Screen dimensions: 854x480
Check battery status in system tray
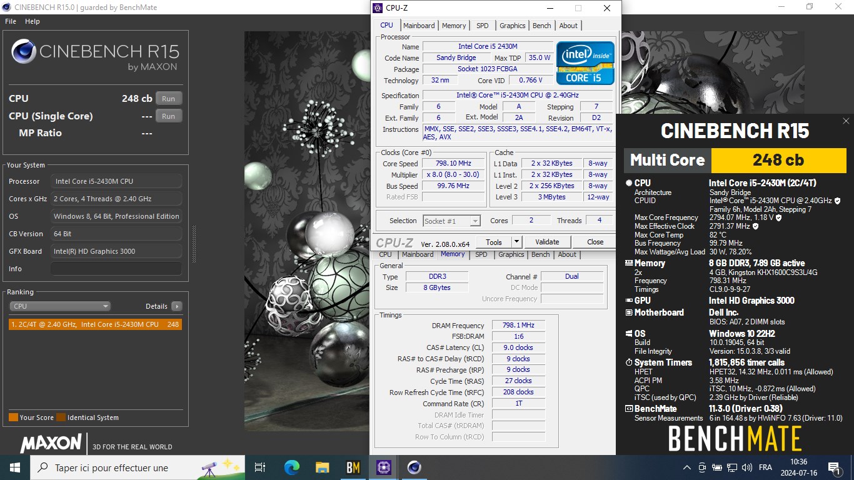click(x=716, y=467)
